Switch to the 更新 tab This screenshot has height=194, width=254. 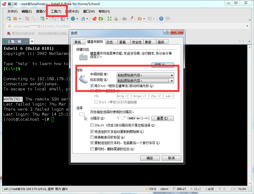coord(149,42)
